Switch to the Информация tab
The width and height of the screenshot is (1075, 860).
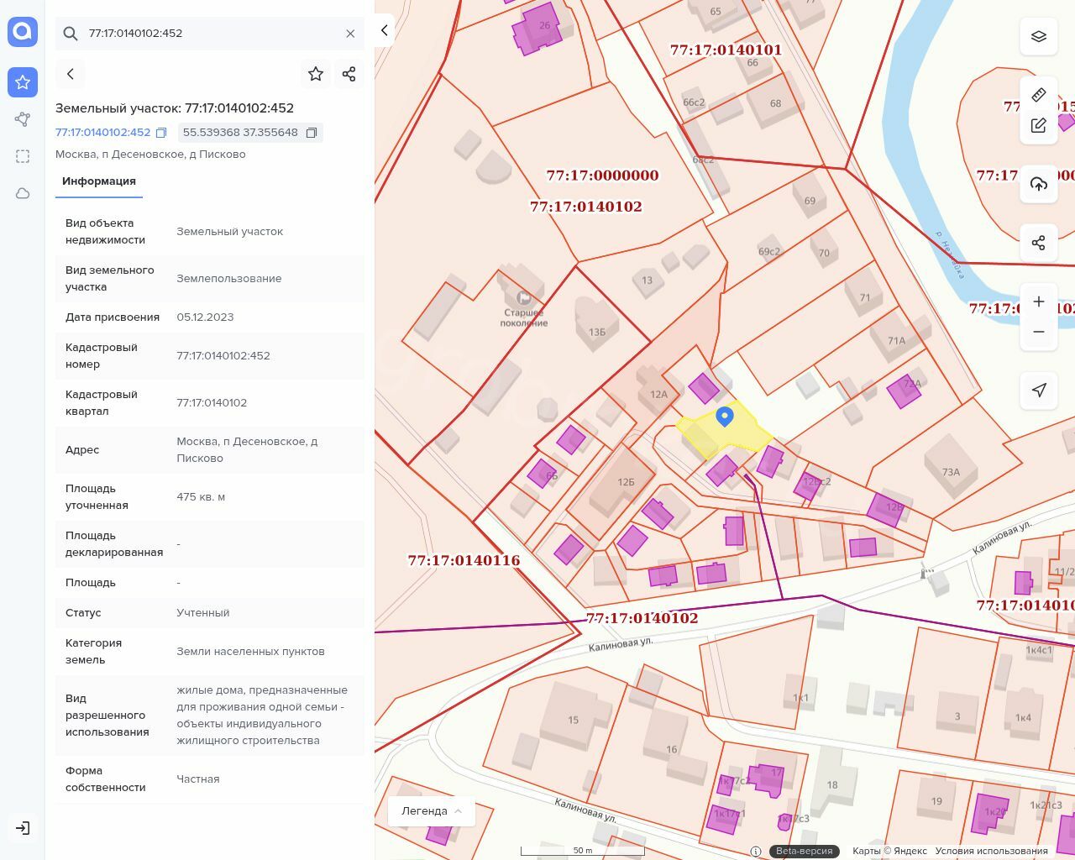point(99,181)
